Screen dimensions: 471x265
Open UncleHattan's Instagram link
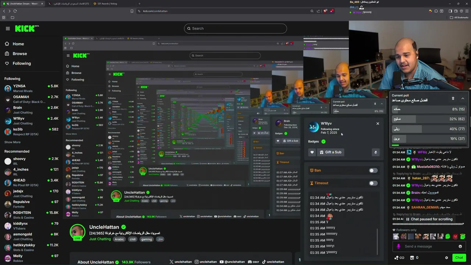[206, 262]
